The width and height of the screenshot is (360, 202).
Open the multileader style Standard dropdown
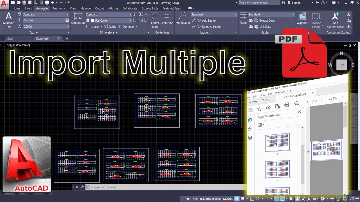click(214, 14)
